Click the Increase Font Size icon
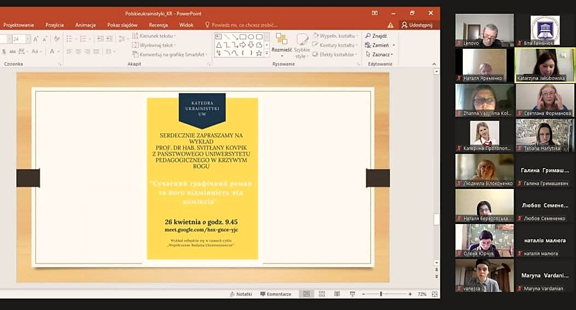 tap(36, 39)
